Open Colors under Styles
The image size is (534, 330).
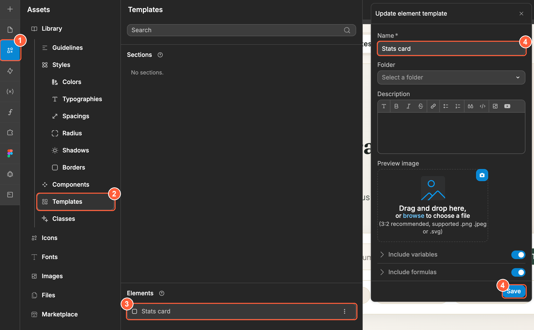click(x=72, y=82)
